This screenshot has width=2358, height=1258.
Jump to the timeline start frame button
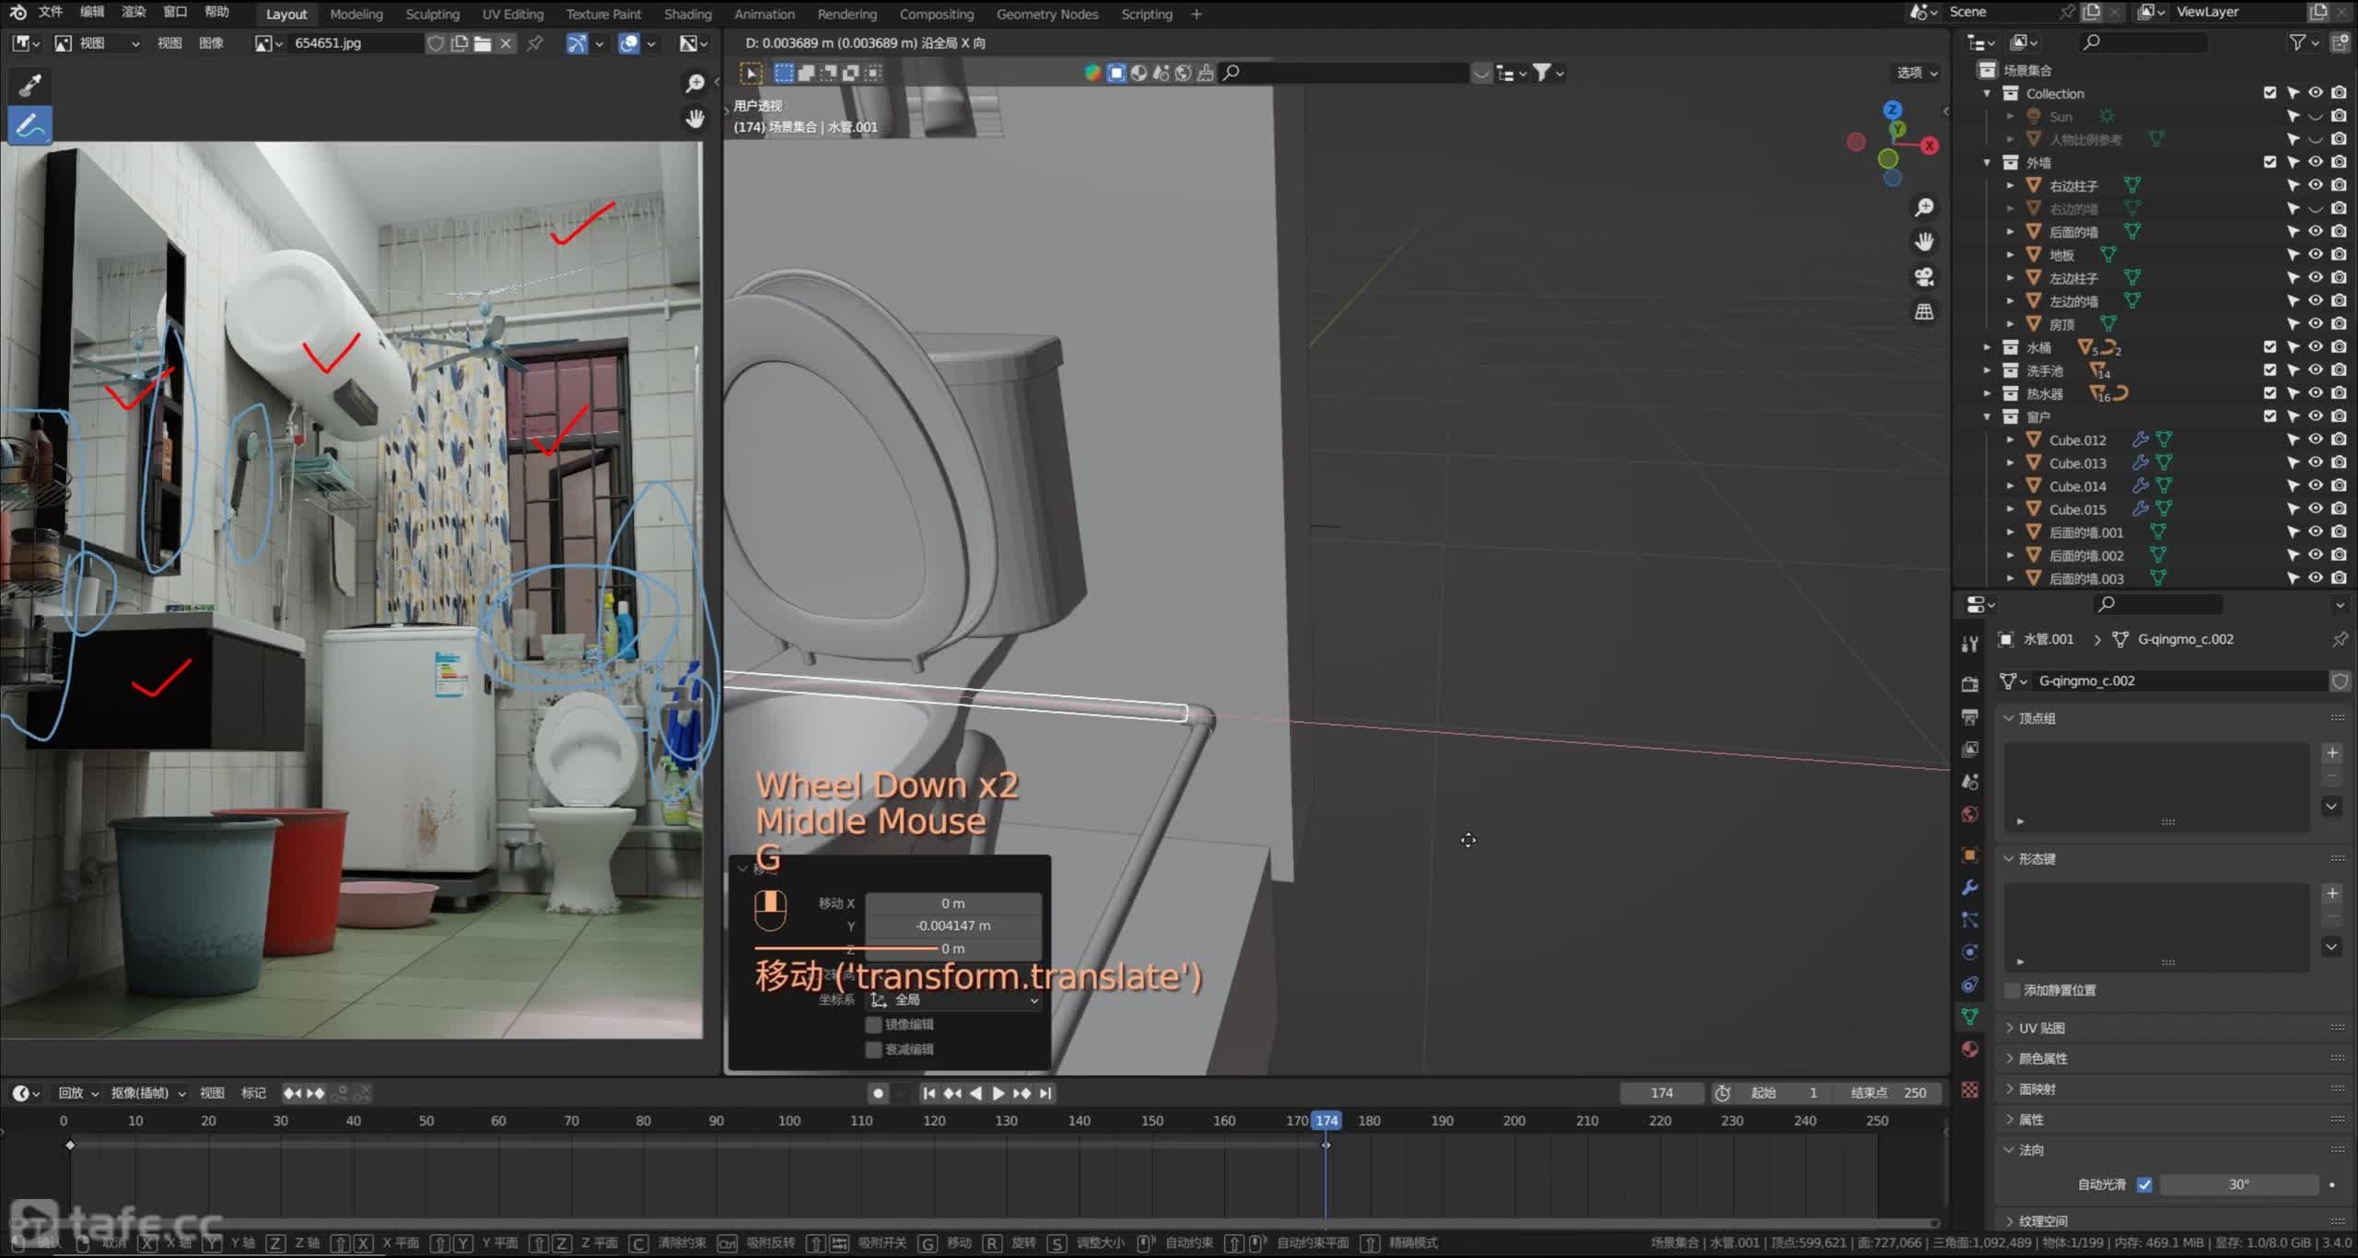tap(928, 1093)
